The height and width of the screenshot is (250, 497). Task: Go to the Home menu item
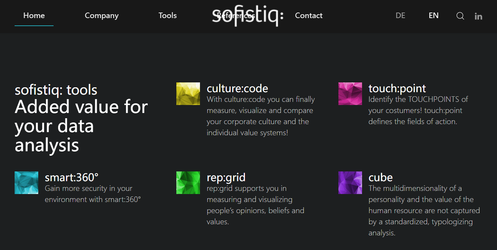click(x=34, y=16)
